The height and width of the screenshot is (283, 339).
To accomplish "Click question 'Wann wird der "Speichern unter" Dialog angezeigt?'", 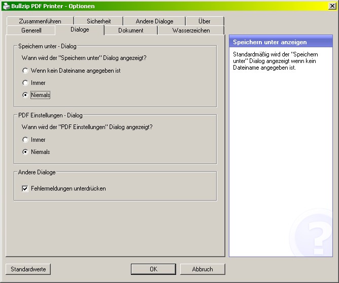I will click(x=84, y=58).
